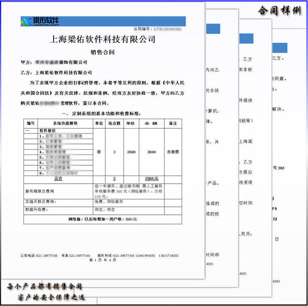Click the 备注 column header
Viewport: 308px width, 306px height.
coord(173,123)
